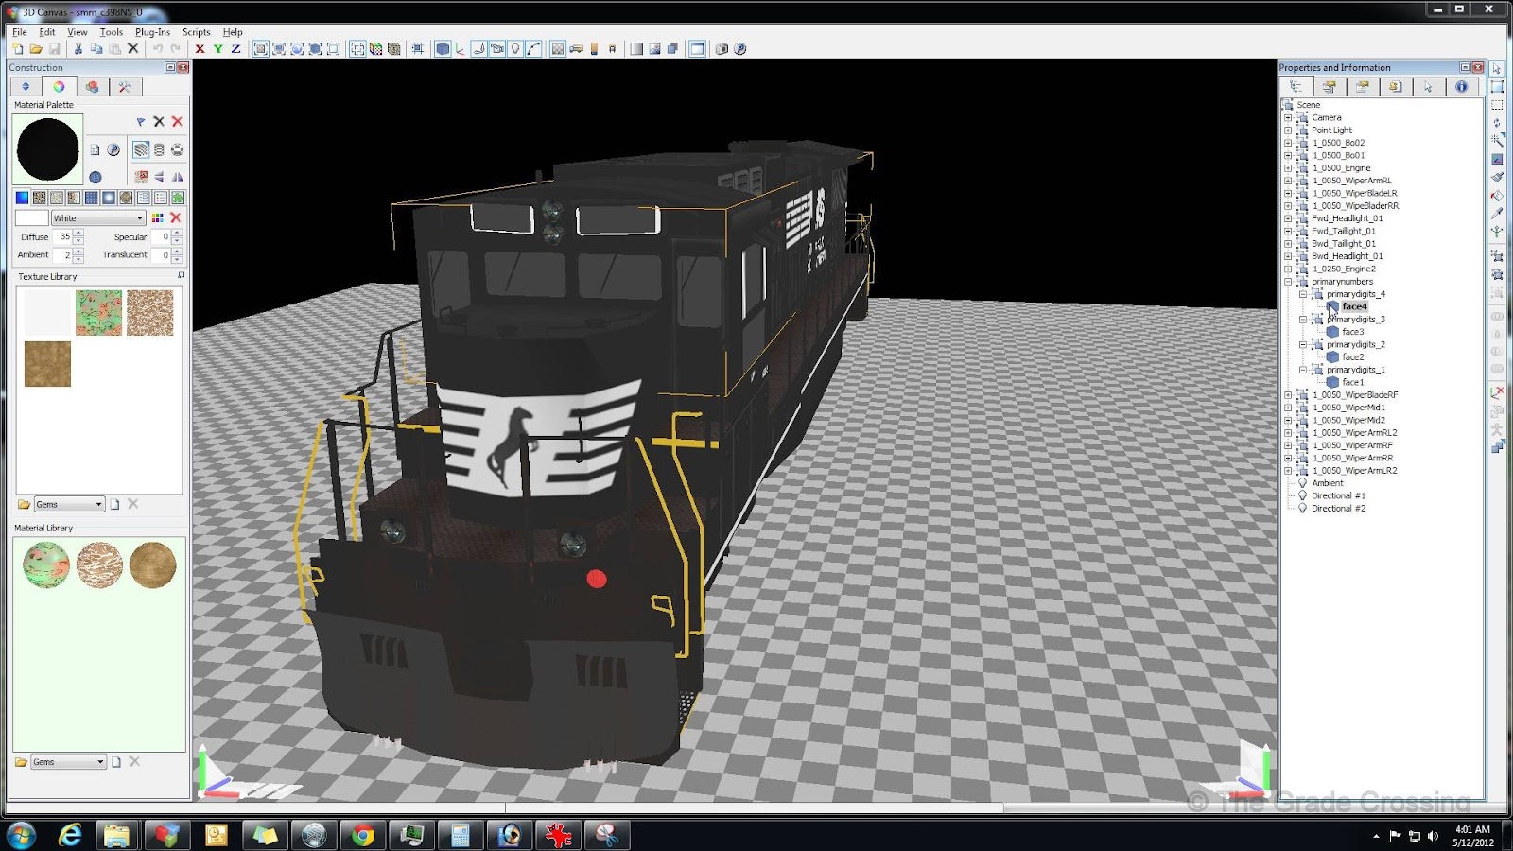This screenshot has height=851, width=1513.
Task: Click the video camera toolbar icon
Action: point(497,49)
